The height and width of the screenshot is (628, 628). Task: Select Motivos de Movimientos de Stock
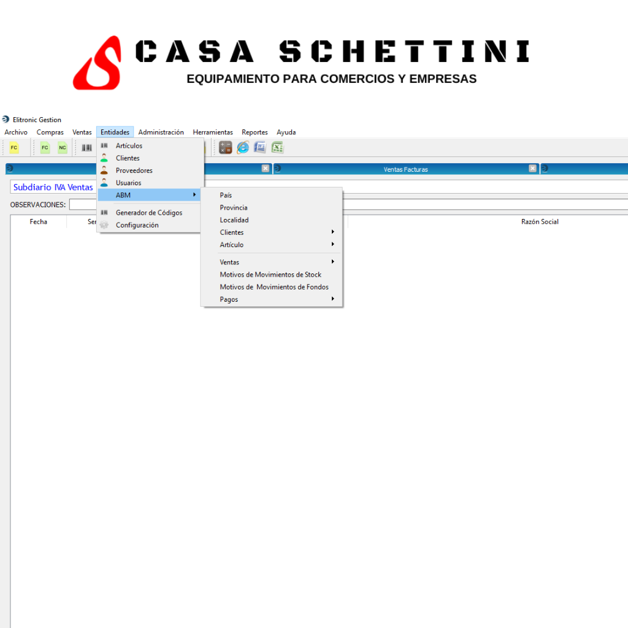click(272, 275)
